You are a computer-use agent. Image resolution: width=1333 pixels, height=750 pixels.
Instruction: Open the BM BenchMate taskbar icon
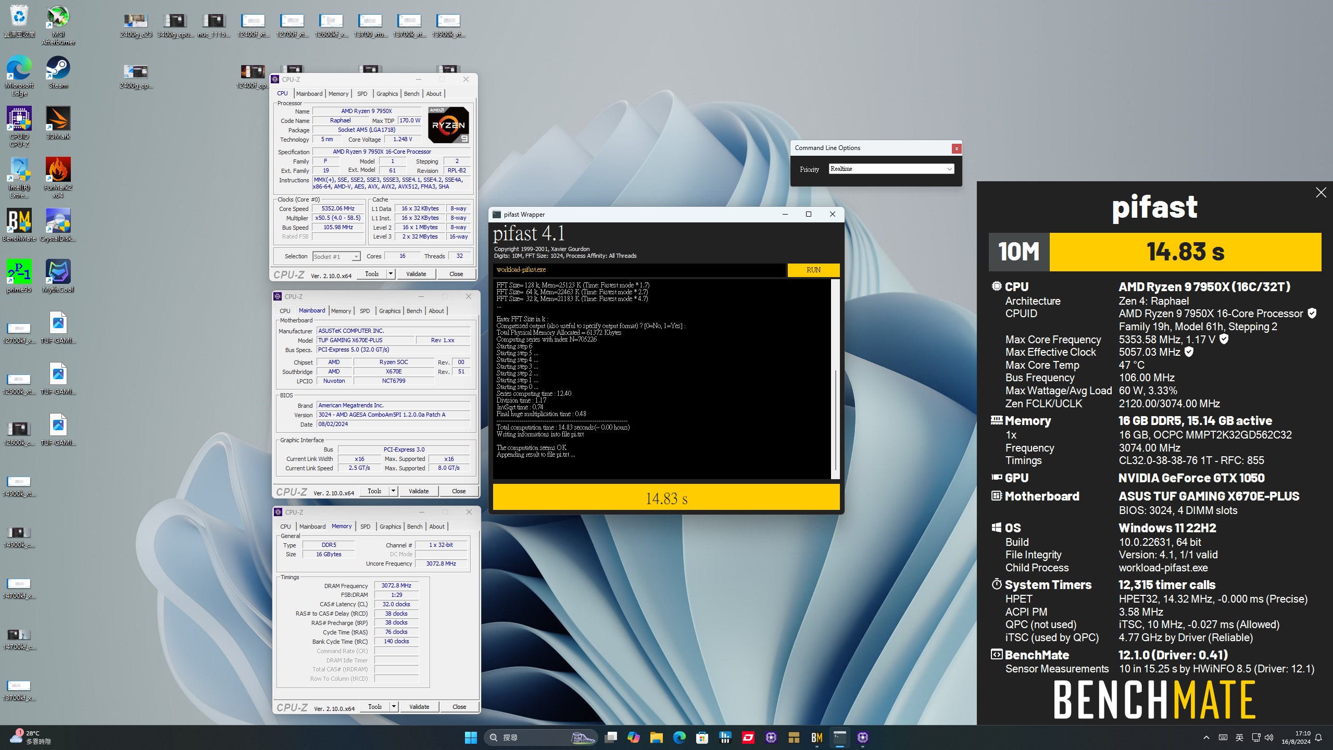click(x=816, y=737)
